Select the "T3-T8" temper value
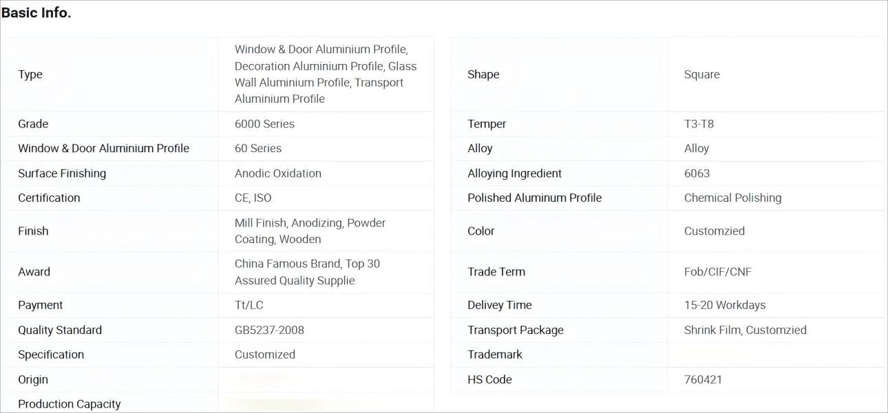This screenshot has width=888, height=413. 699,124
